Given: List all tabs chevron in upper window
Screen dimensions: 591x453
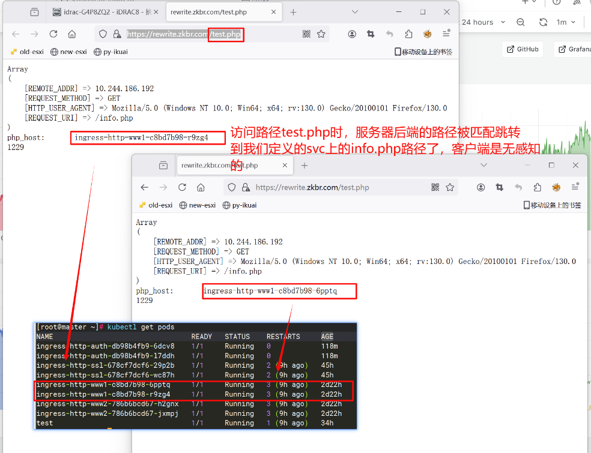Looking at the screenshot, I should (x=355, y=12).
